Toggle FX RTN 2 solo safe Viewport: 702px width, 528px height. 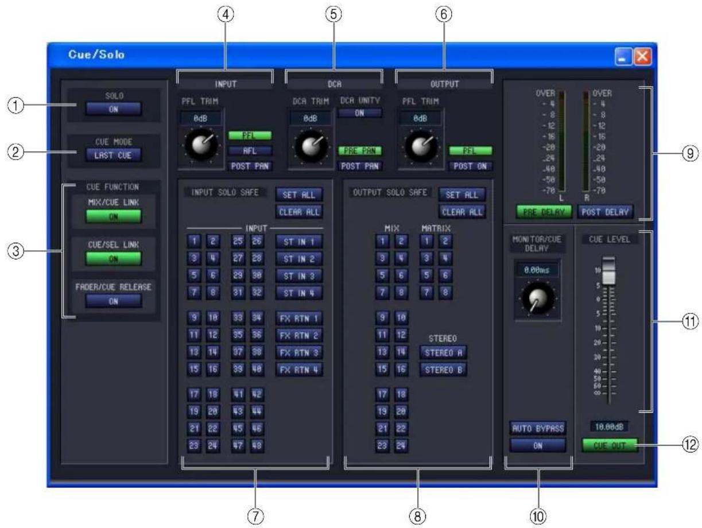[298, 334]
